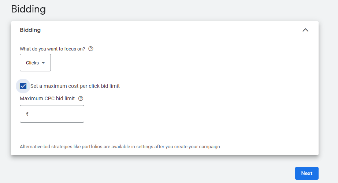Click the alternative bid strategies note
This screenshot has height=183, width=338.
120,147
